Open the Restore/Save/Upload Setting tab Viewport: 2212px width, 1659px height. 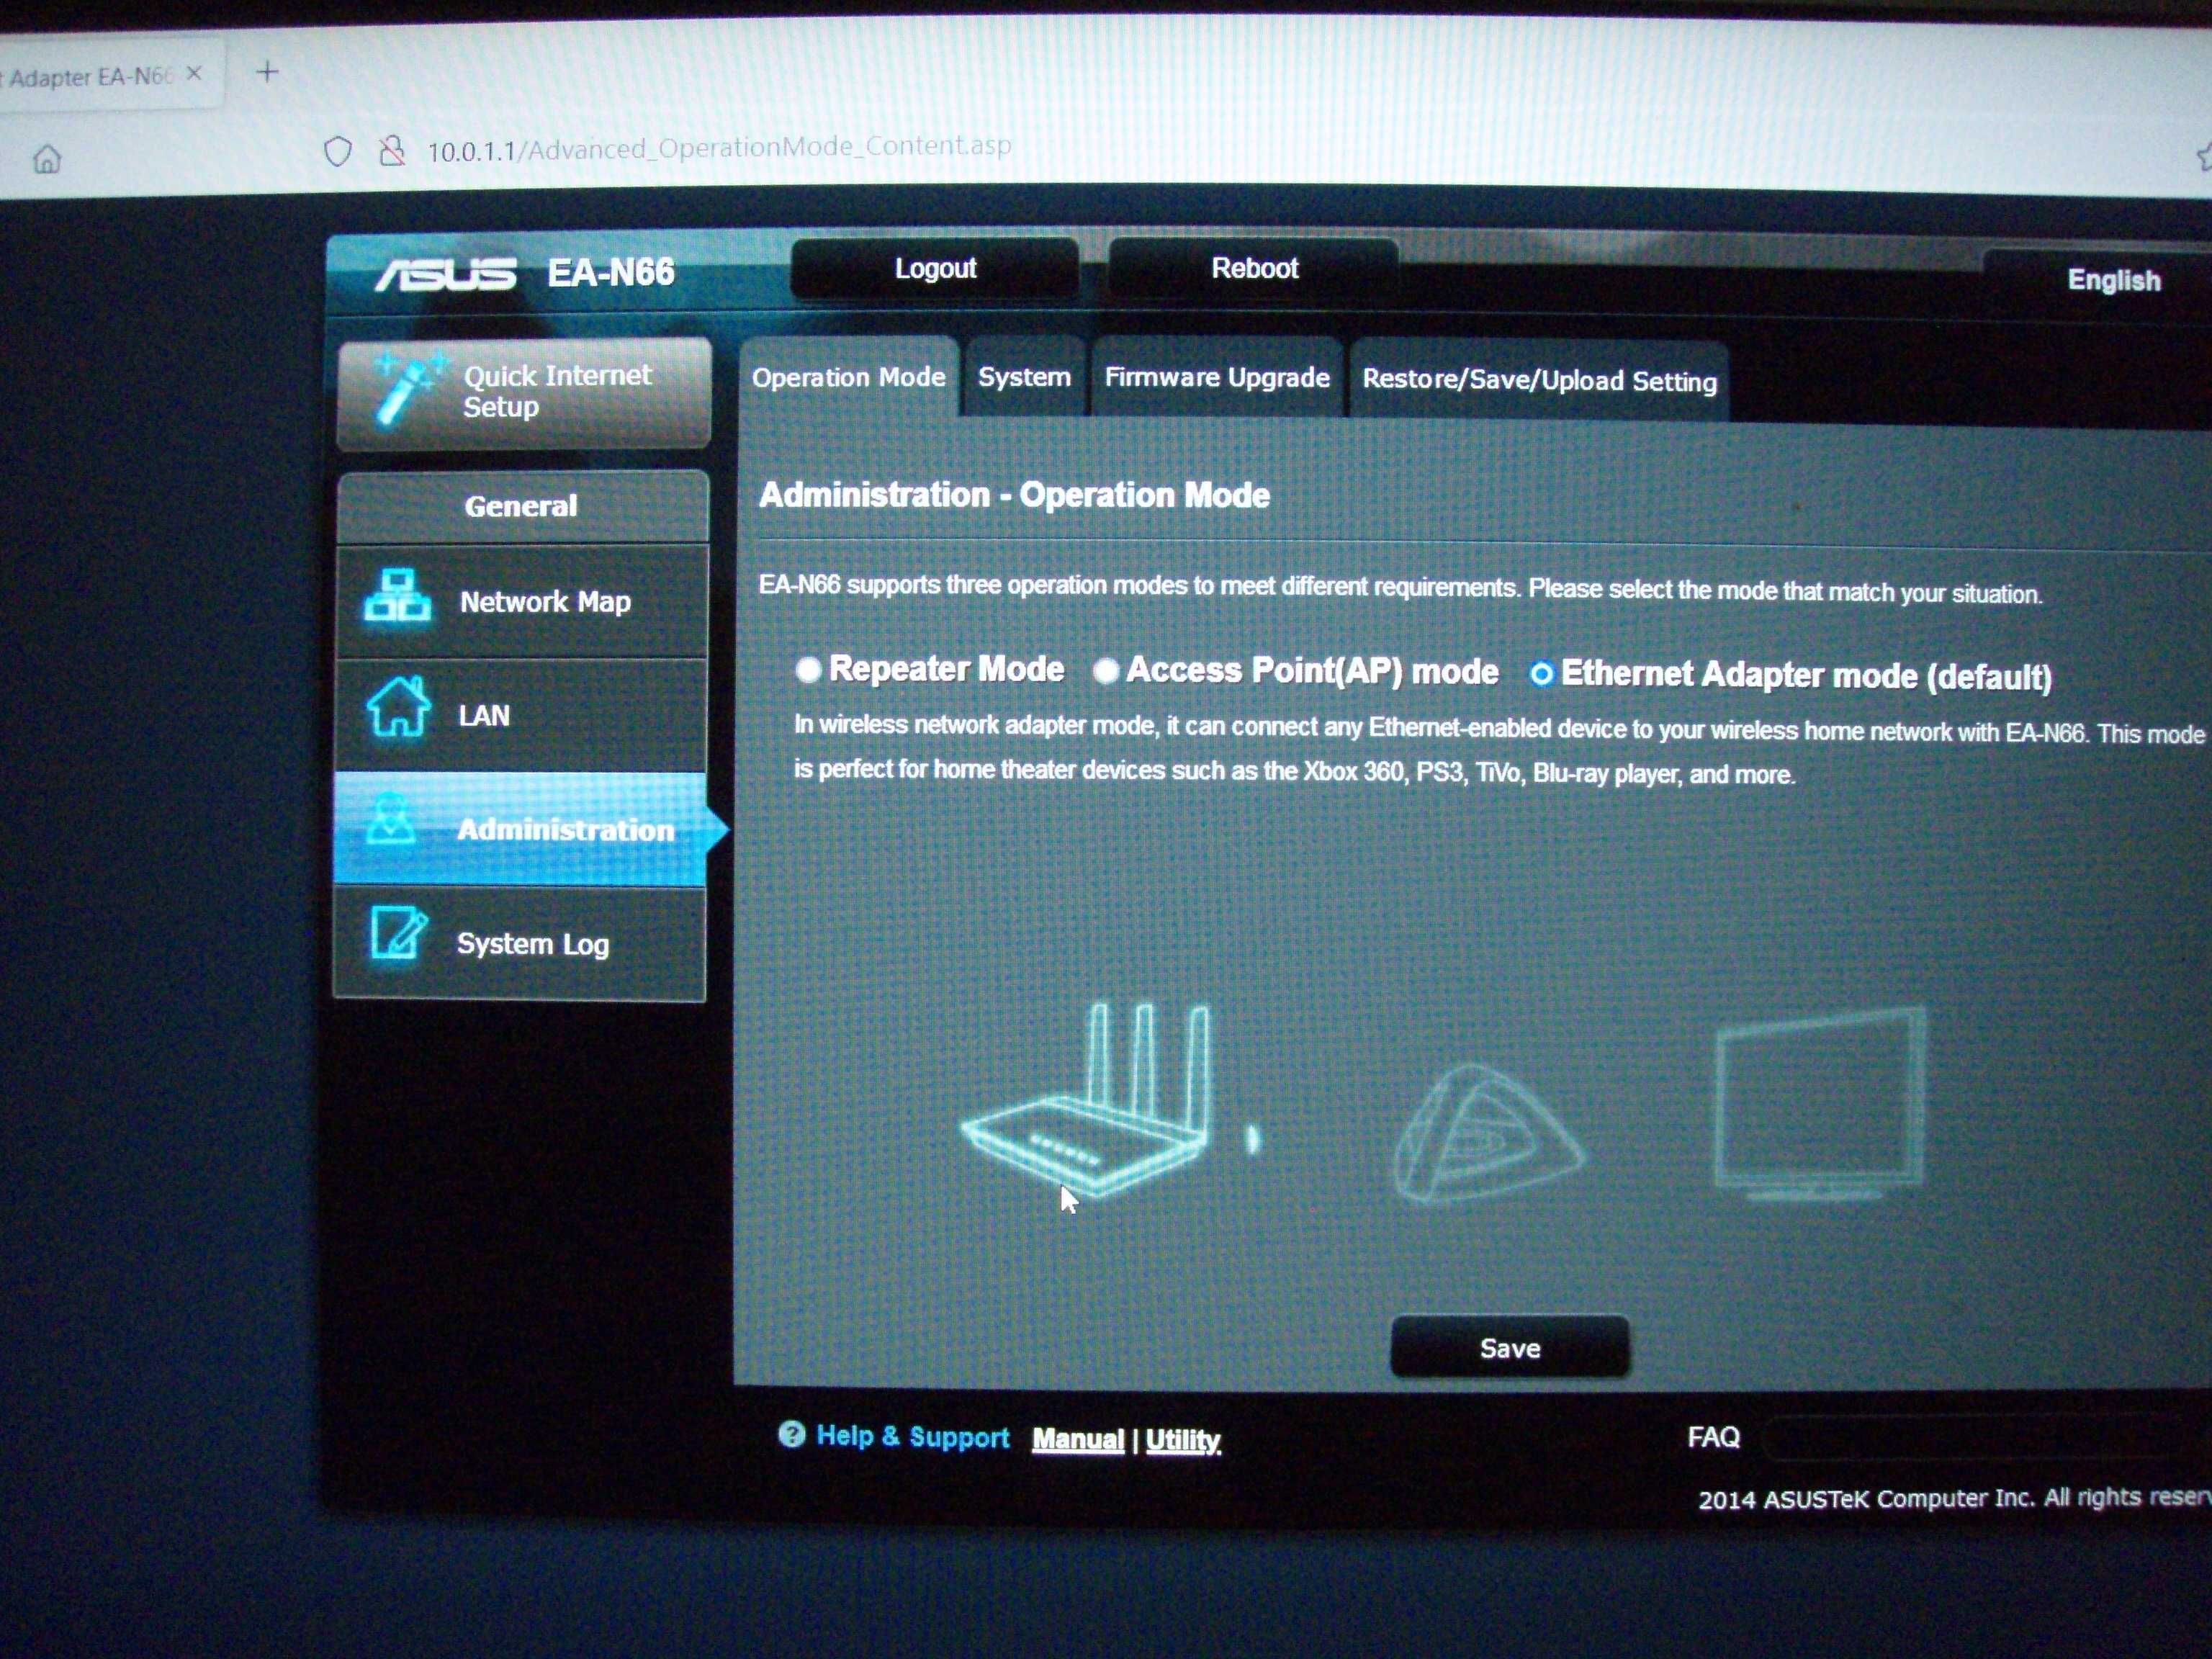1539,380
